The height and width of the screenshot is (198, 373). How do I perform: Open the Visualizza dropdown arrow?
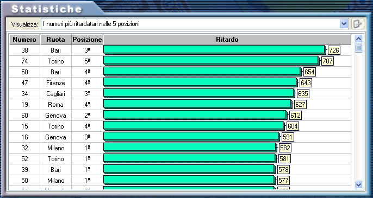click(x=344, y=24)
